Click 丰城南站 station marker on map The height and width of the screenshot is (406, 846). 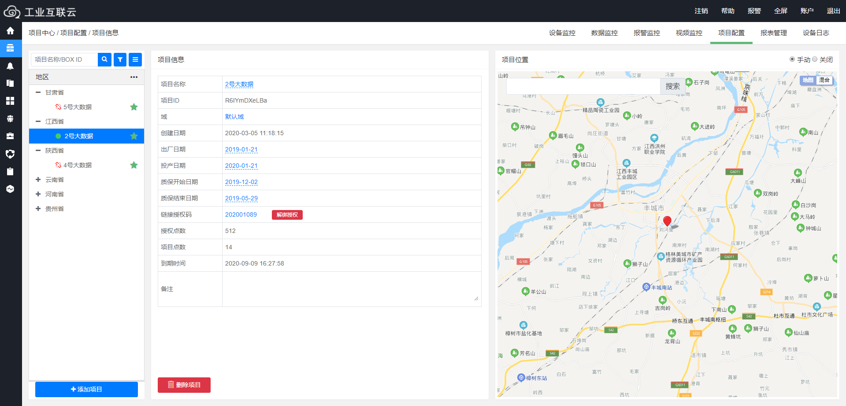(x=646, y=287)
